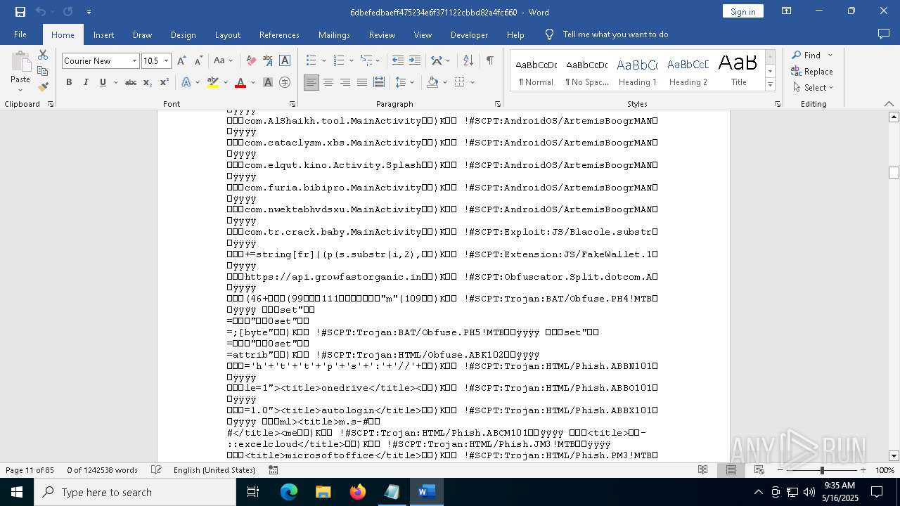900x506 pixels.
Task: Apply the No Spacing style
Action: [x=586, y=72]
